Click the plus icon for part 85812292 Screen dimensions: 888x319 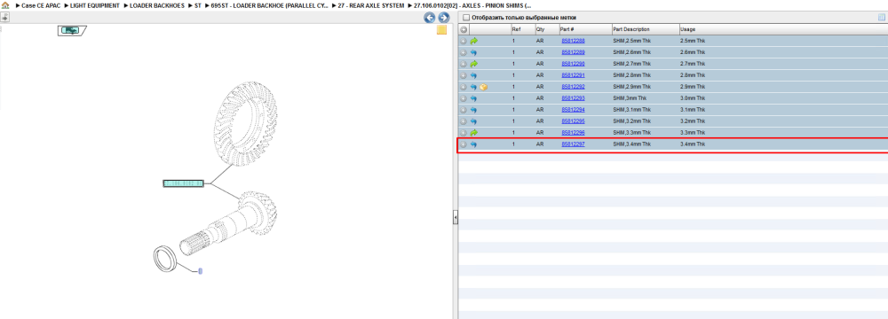tap(464, 87)
